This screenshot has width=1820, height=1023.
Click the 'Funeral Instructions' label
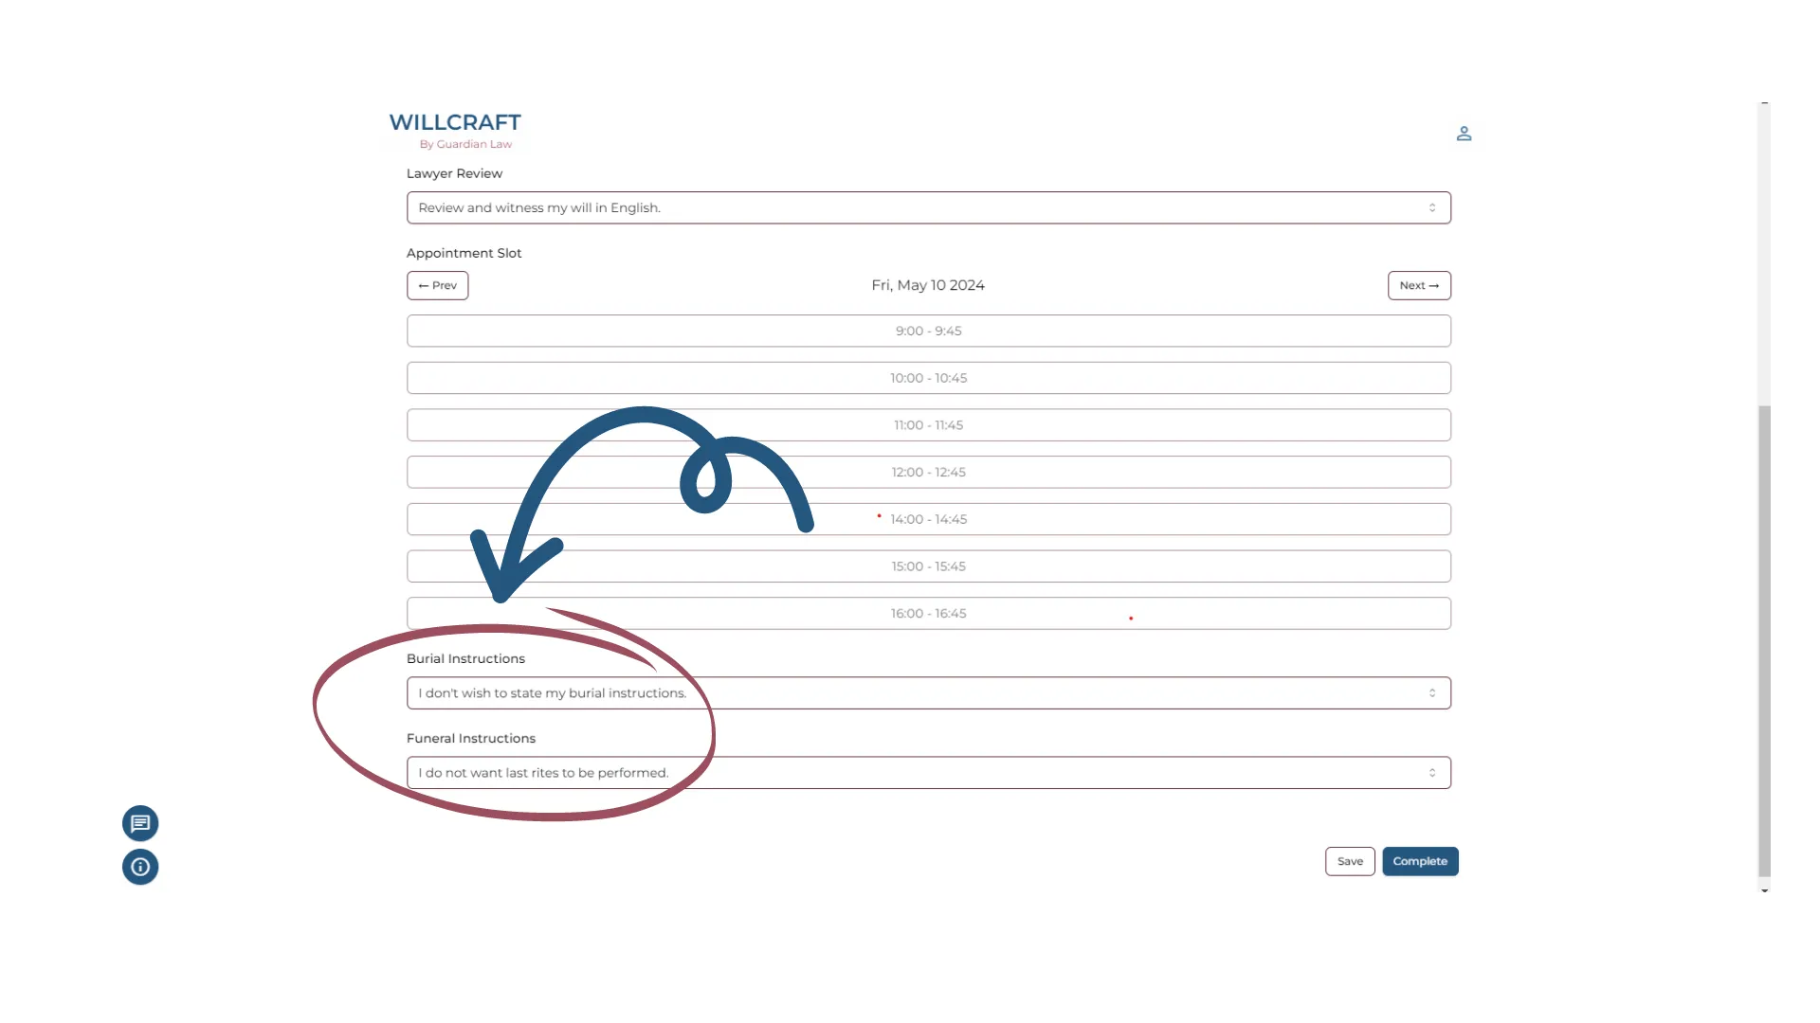[x=471, y=738]
